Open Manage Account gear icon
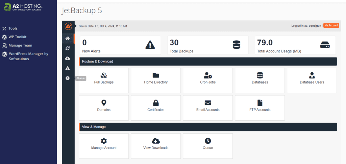The height and width of the screenshot is (164, 346). coord(104,141)
